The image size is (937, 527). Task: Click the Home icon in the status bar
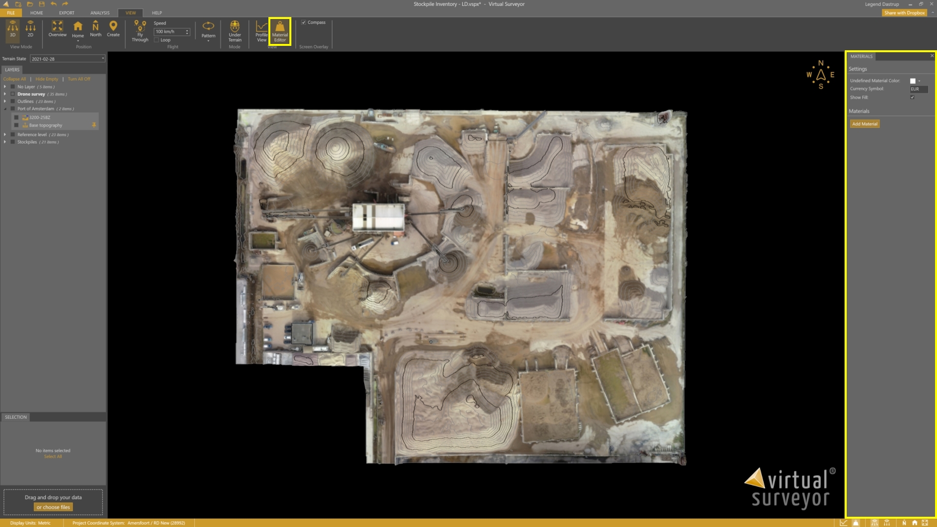coord(914,523)
